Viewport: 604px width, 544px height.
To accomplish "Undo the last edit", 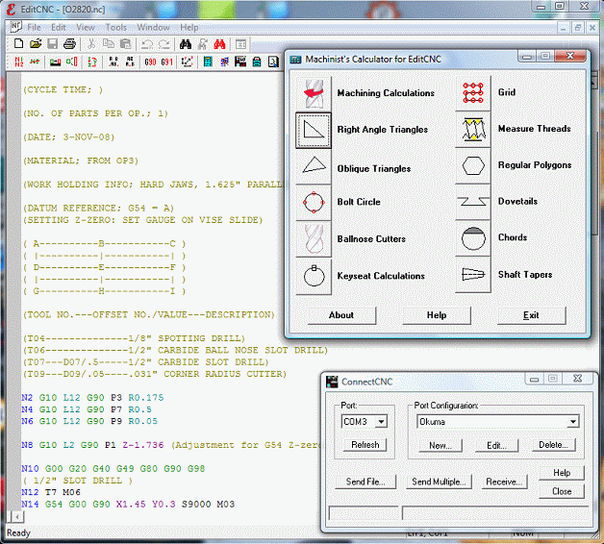I will [147, 44].
